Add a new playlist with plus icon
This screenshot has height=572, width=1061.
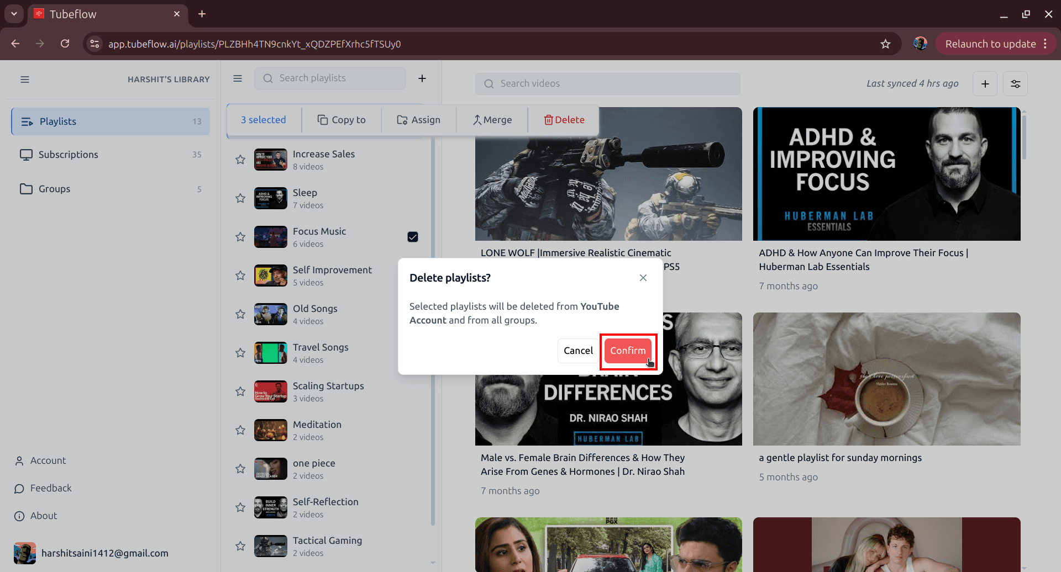[x=422, y=78]
